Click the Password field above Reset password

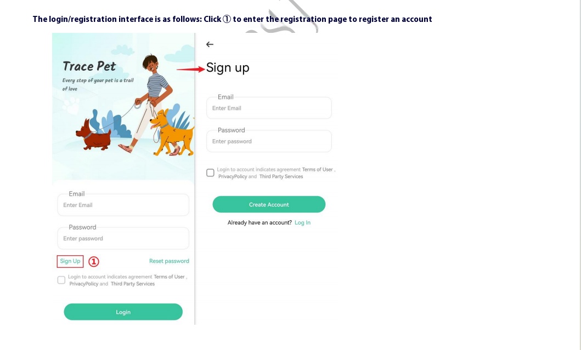point(123,239)
